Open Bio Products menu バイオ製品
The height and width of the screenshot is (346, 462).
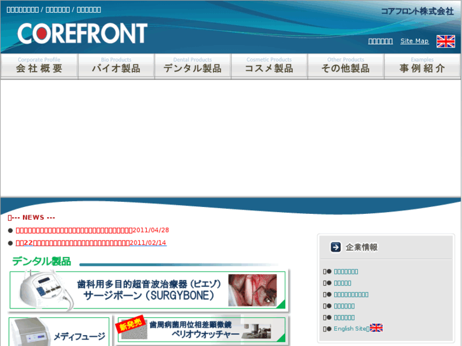pyautogui.click(x=116, y=66)
